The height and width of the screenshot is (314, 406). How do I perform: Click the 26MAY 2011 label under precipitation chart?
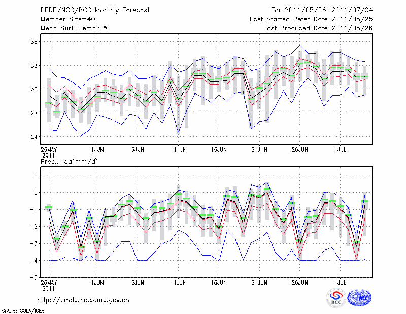49,285
